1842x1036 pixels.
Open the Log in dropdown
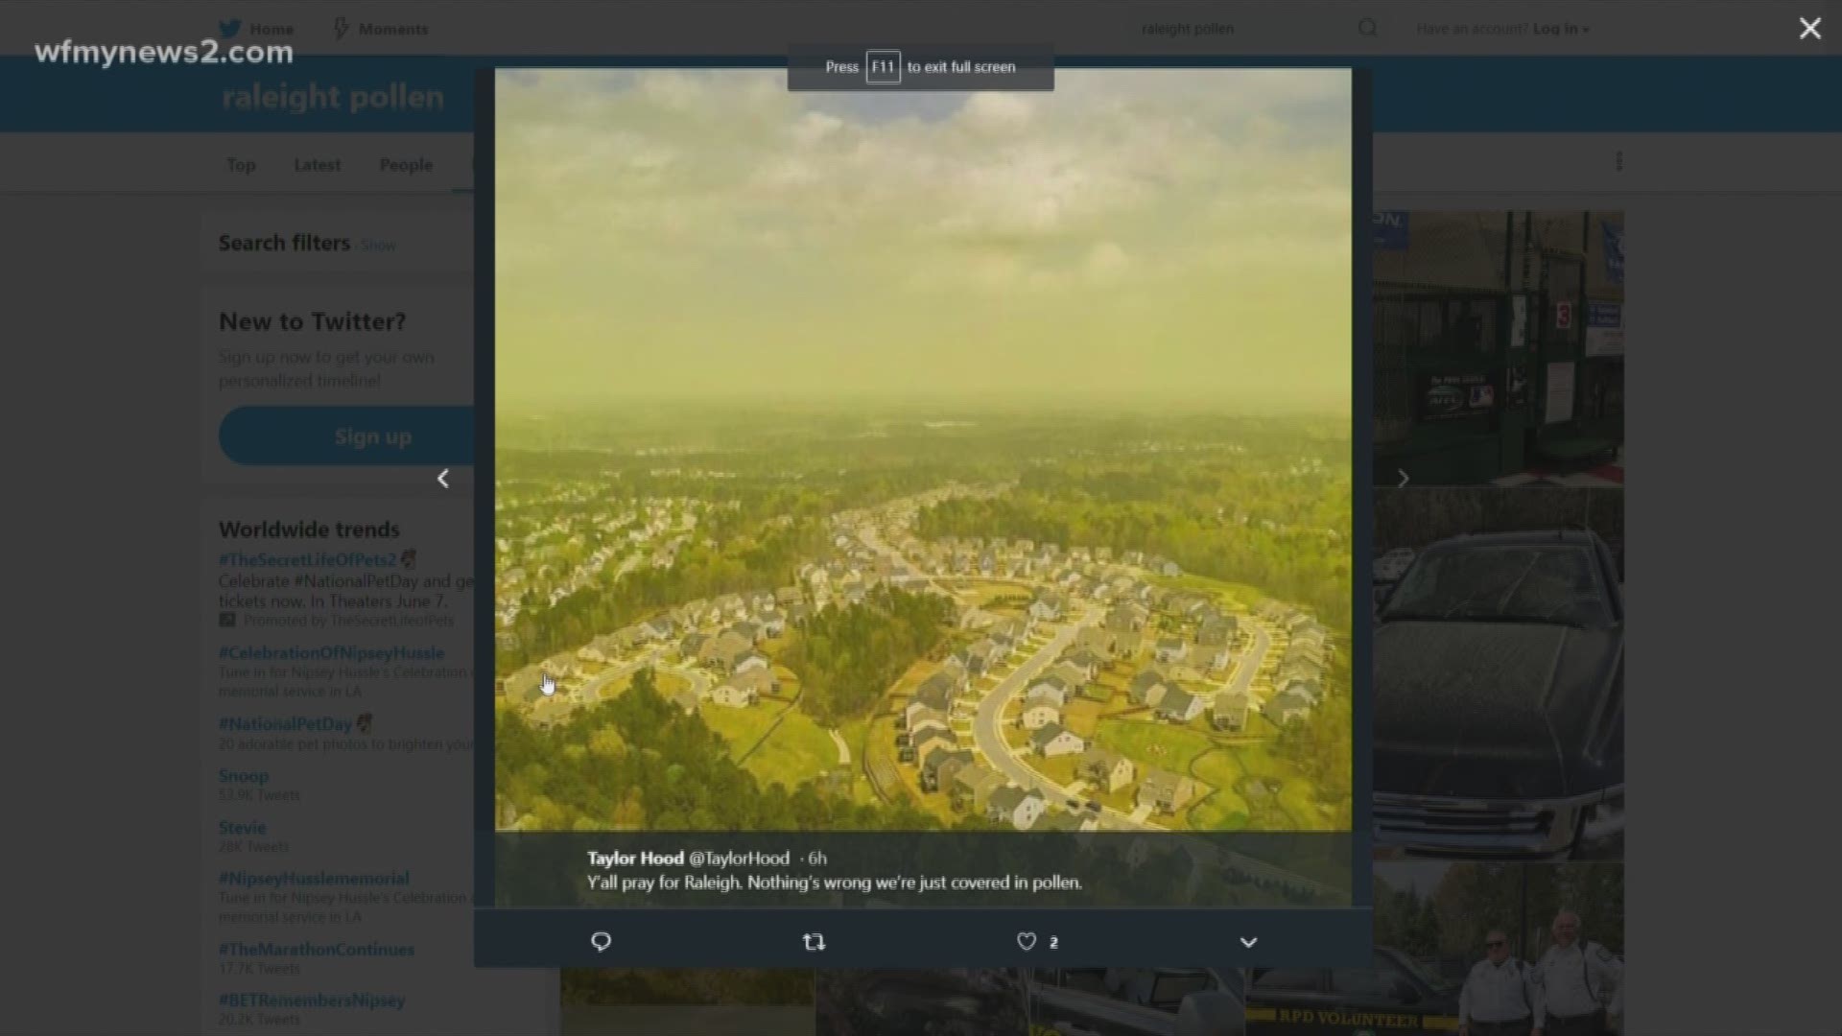(x=1561, y=29)
